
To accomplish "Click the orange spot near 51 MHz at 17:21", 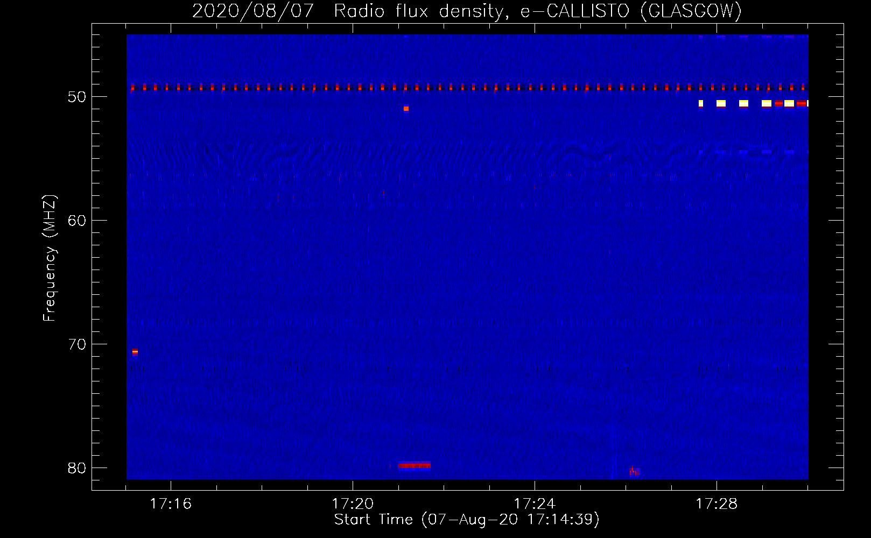I will tap(406, 109).
